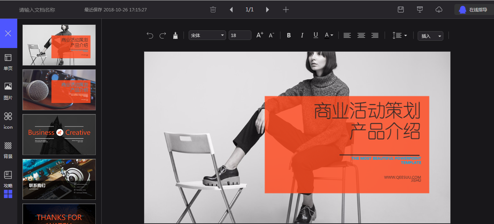The width and height of the screenshot is (494, 224).
Task: Click the document name input field
Action: tap(37, 10)
